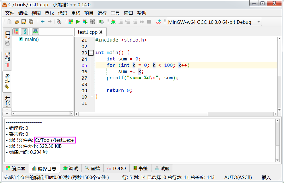Run the program with the green play icon
284x183 pixels.
click(x=78, y=22)
